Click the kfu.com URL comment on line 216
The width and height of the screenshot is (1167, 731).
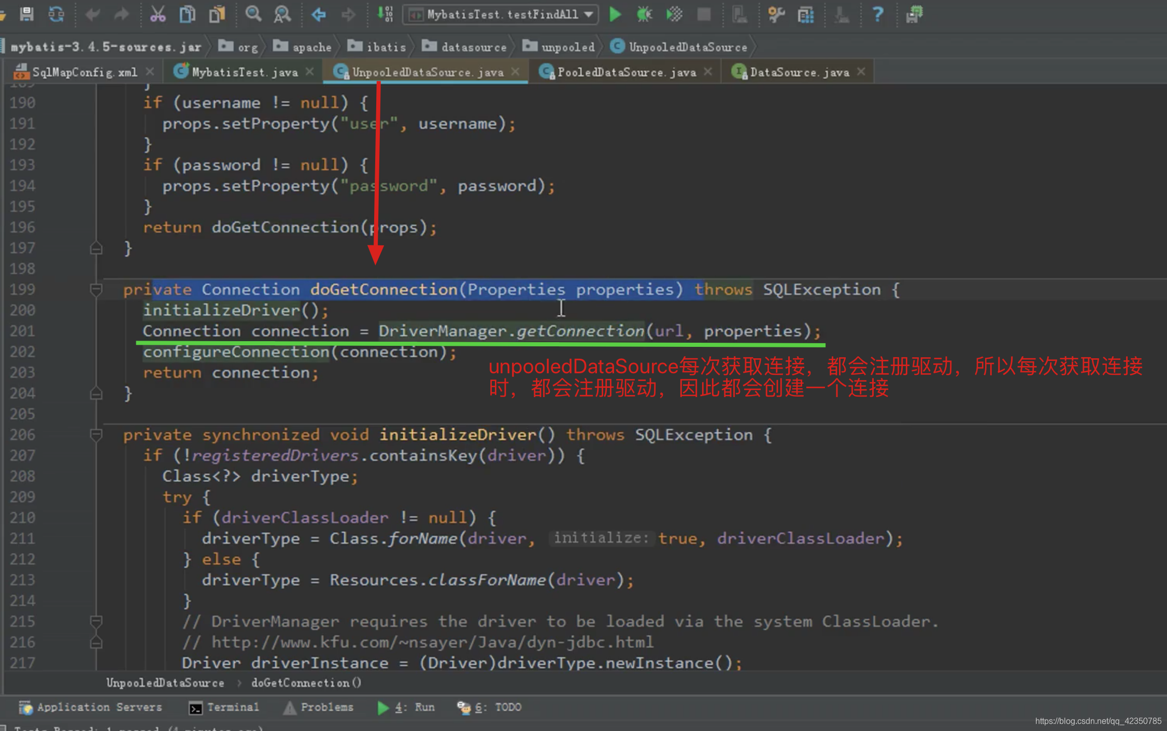point(432,642)
